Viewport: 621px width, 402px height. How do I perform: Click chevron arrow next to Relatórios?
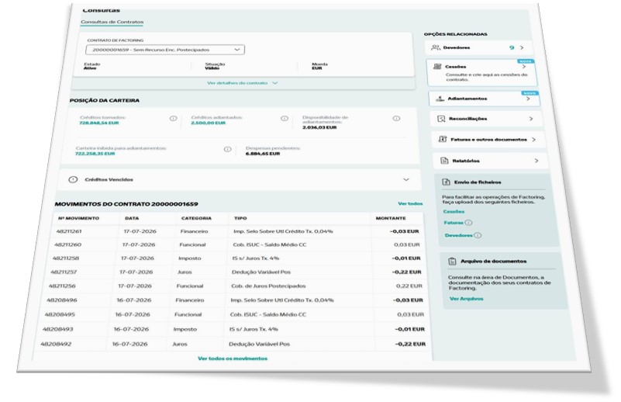point(536,161)
